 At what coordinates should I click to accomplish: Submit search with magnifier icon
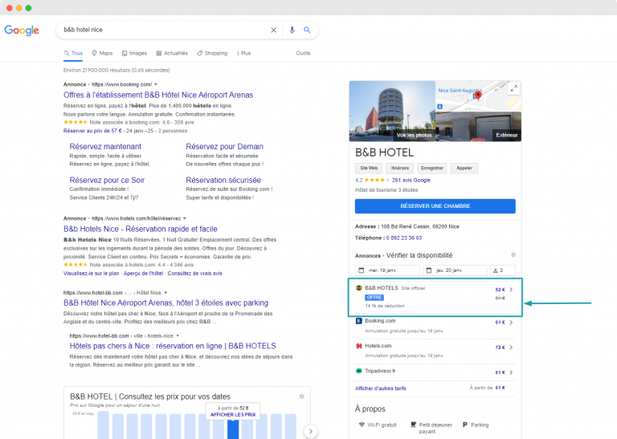pos(307,30)
